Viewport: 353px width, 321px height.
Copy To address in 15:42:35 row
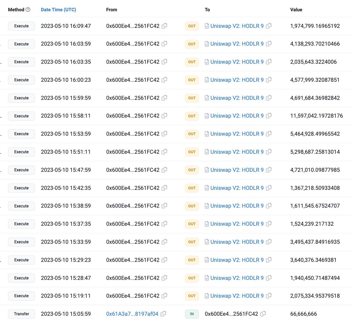coord(269,188)
